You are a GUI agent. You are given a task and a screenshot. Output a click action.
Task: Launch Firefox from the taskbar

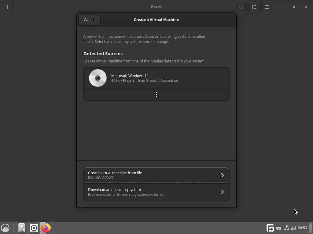pos(46,228)
